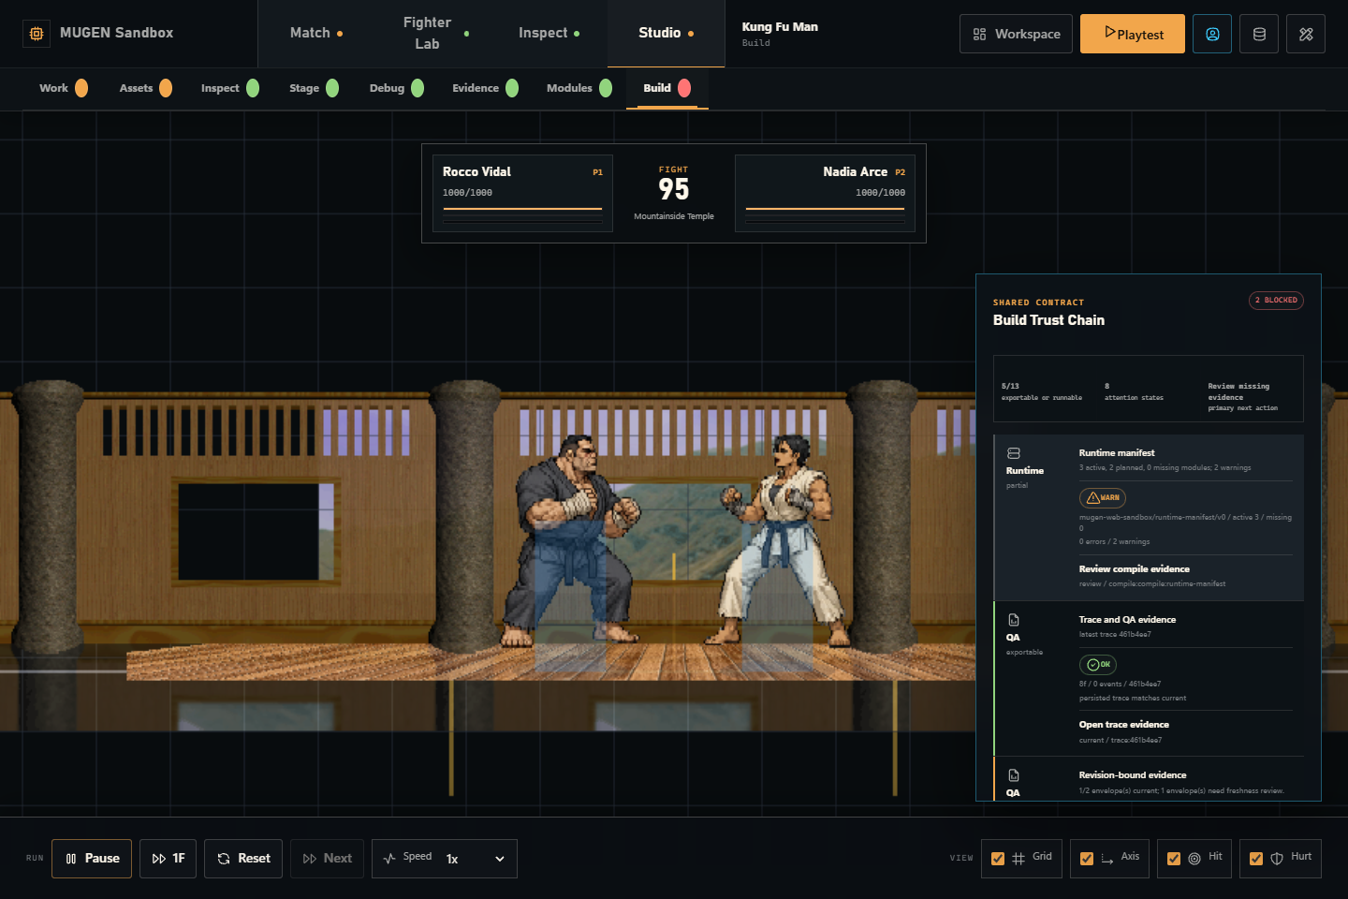Click the pause bars icon

[x=71, y=859]
